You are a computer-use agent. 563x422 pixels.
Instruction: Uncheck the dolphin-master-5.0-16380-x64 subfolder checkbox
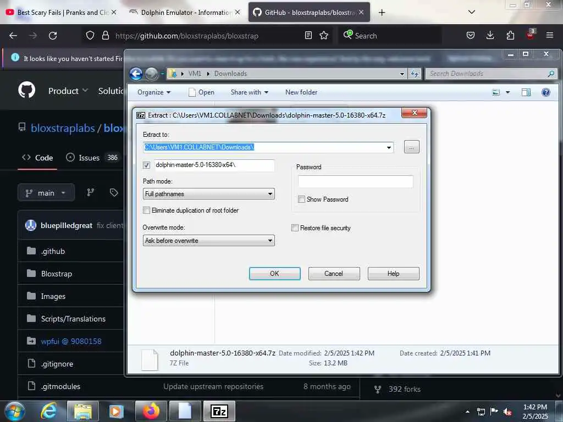[x=146, y=165]
